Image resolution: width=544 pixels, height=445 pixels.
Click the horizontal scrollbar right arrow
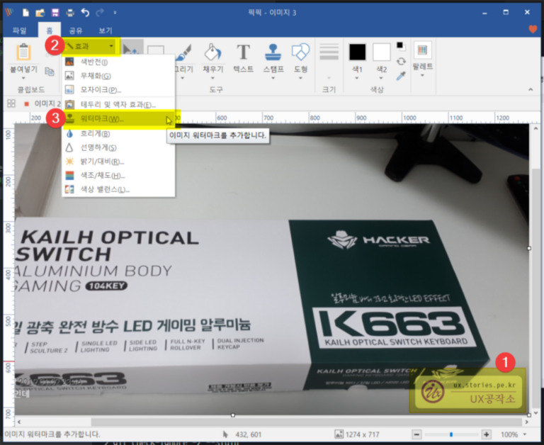pyautogui.click(x=527, y=422)
